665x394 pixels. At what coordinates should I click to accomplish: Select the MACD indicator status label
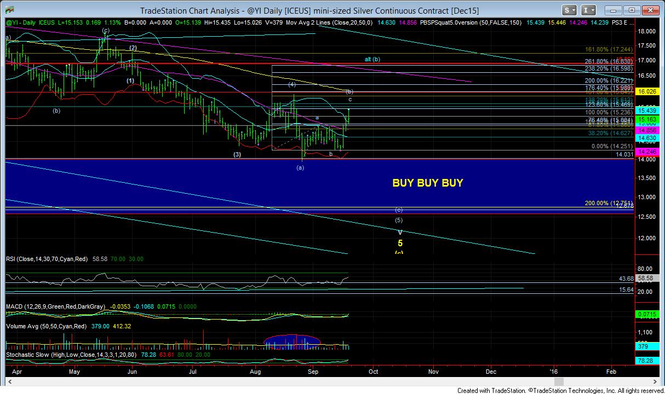pos(55,307)
